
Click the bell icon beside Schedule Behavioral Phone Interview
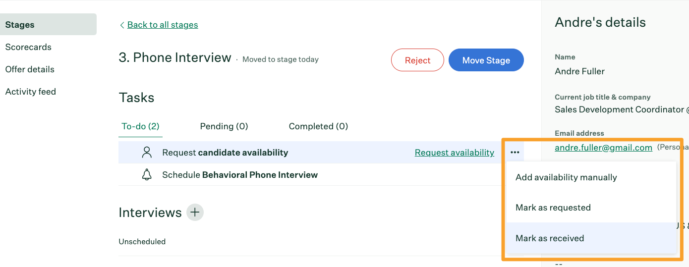pyautogui.click(x=147, y=175)
